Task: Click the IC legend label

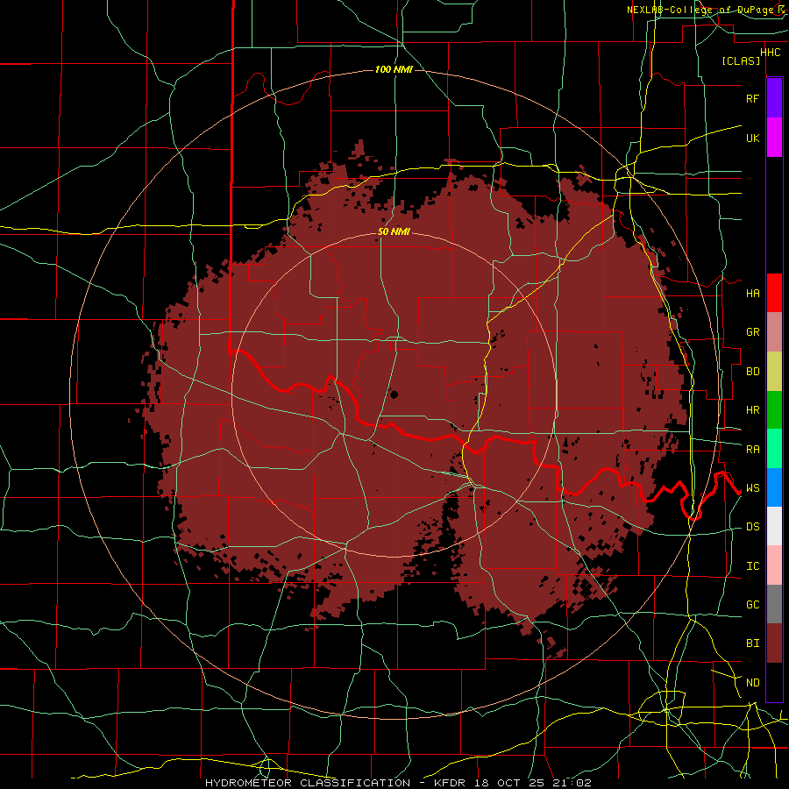Action: [752, 566]
